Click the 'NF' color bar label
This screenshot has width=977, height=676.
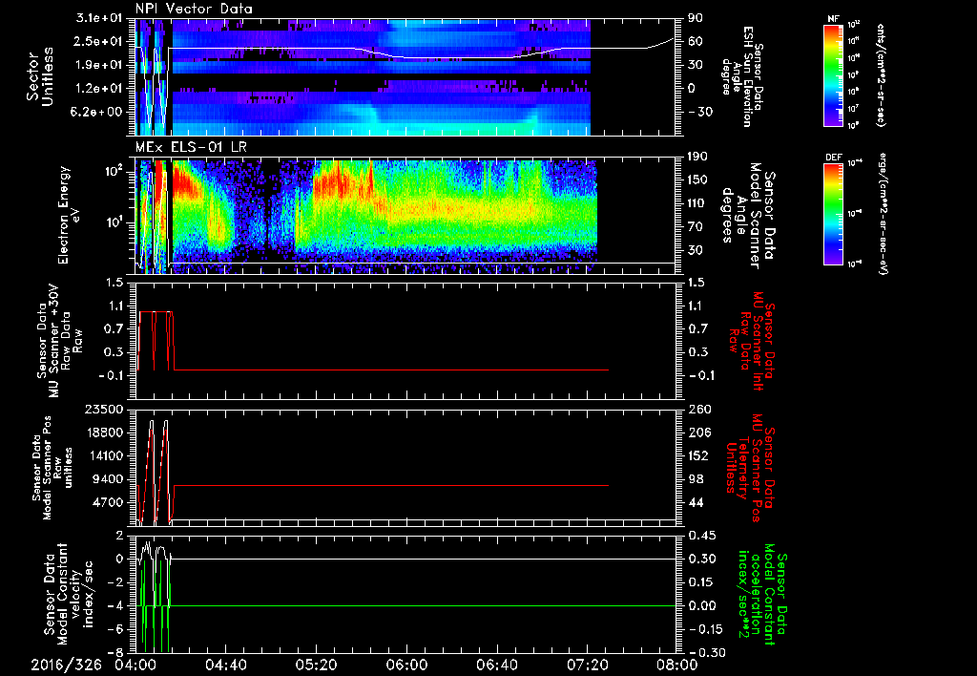coord(833,19)
